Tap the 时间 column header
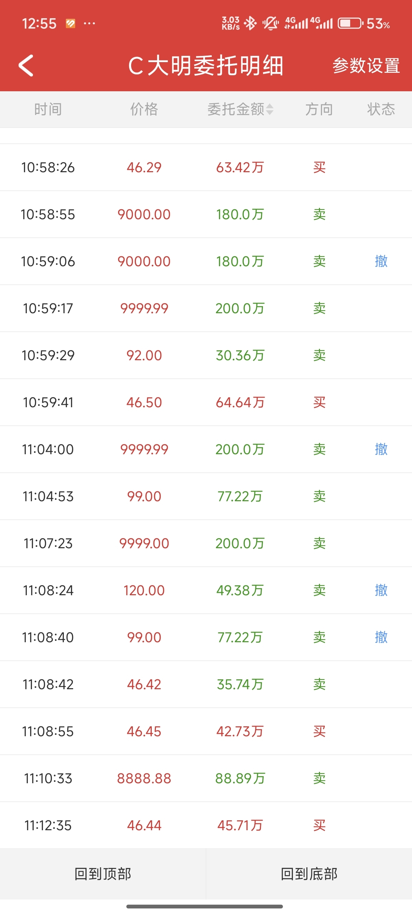 (48, 109)
